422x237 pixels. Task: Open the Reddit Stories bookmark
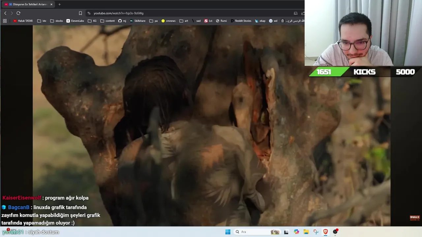pos(241,21)
